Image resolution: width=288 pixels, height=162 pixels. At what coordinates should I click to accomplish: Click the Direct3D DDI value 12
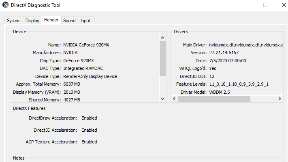pos(212,76)
